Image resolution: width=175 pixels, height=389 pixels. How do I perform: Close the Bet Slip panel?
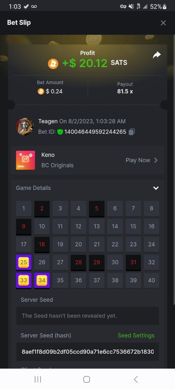coord(163,23)
